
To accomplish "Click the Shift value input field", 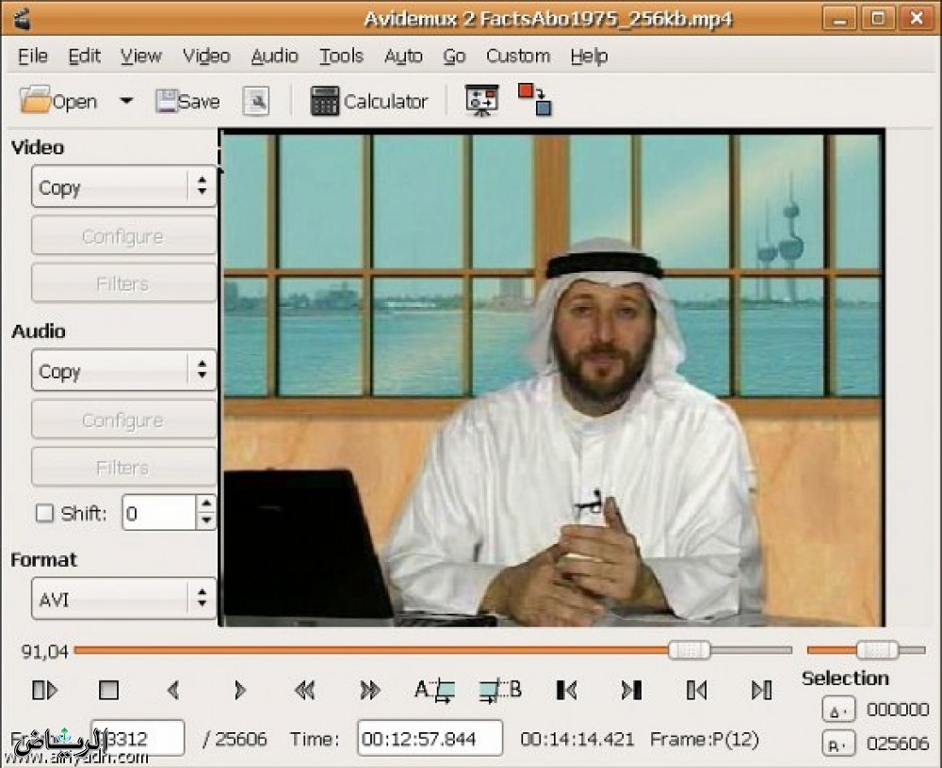I will tap(159, 513).
